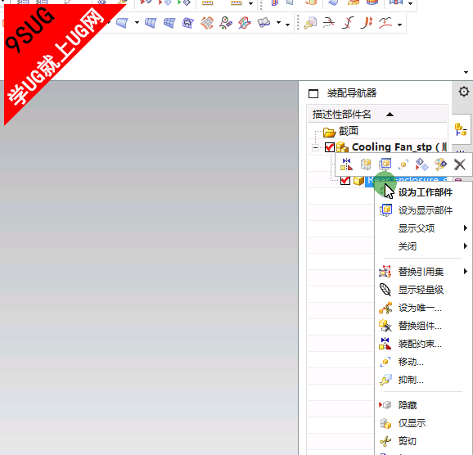Click the red smooth curve icon
473x455 pixels.
click(x=385, y=23)
